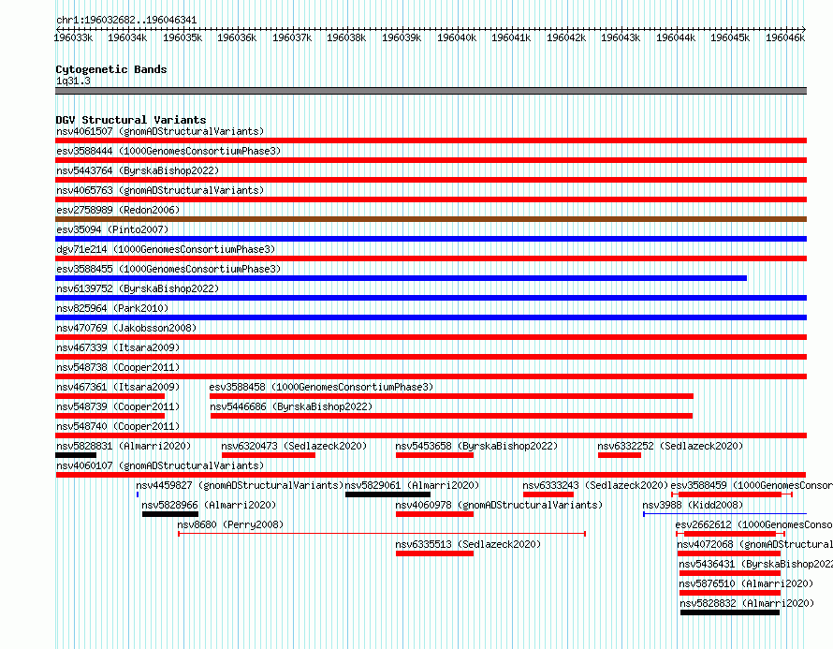833x649 pixels.
Task: Open nsv4060107 gnomAD label
Action: coord(160,465)
